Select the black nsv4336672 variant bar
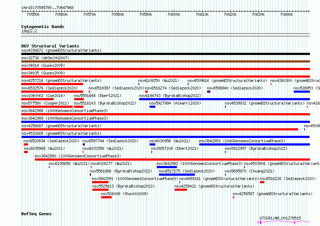The height and width of the screenshot is (226, 320). pyautogui.click(x=165, y=54)
